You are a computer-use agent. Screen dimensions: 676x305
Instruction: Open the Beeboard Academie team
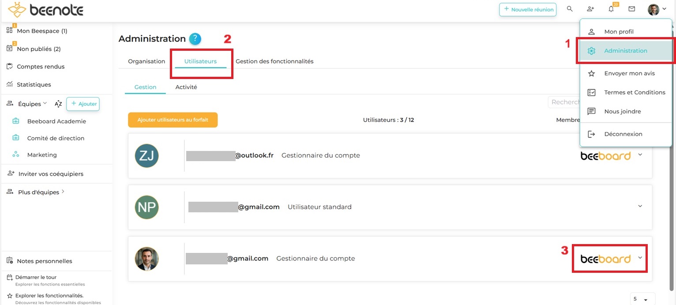(56, 121)
